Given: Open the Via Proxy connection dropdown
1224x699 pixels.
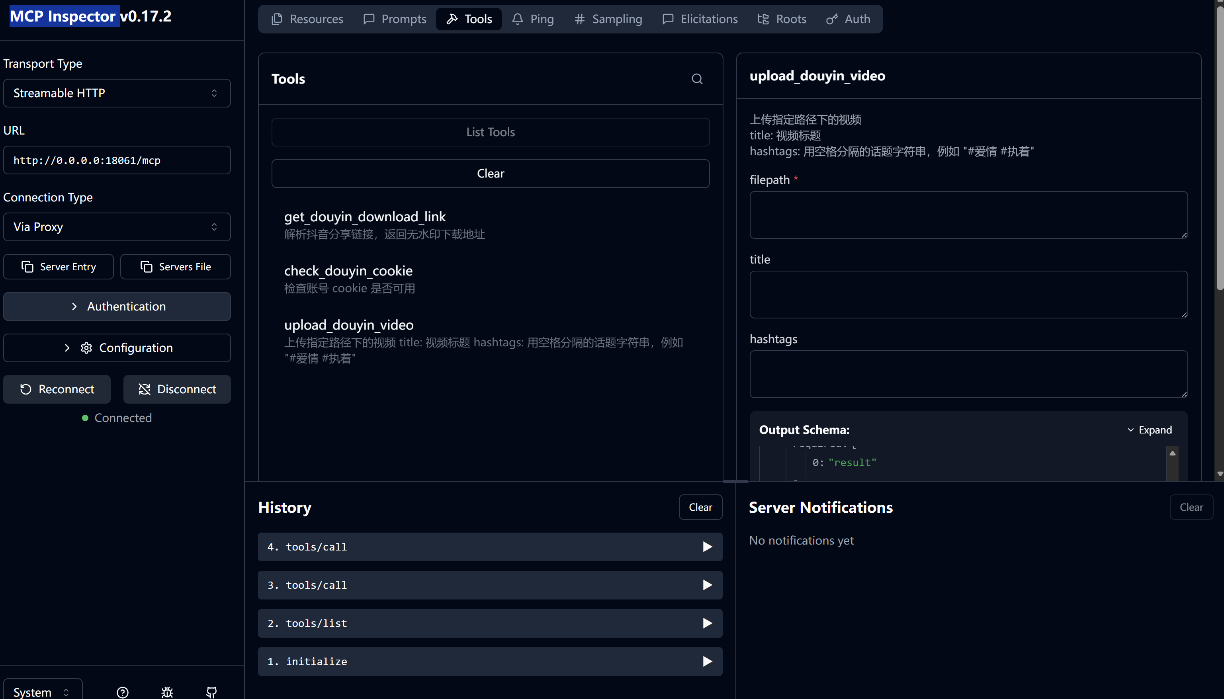Looking at the screenshot, I should [x=117, y=226].
